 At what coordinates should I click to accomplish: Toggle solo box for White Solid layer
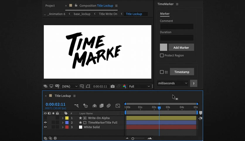(x=53, y=127)
